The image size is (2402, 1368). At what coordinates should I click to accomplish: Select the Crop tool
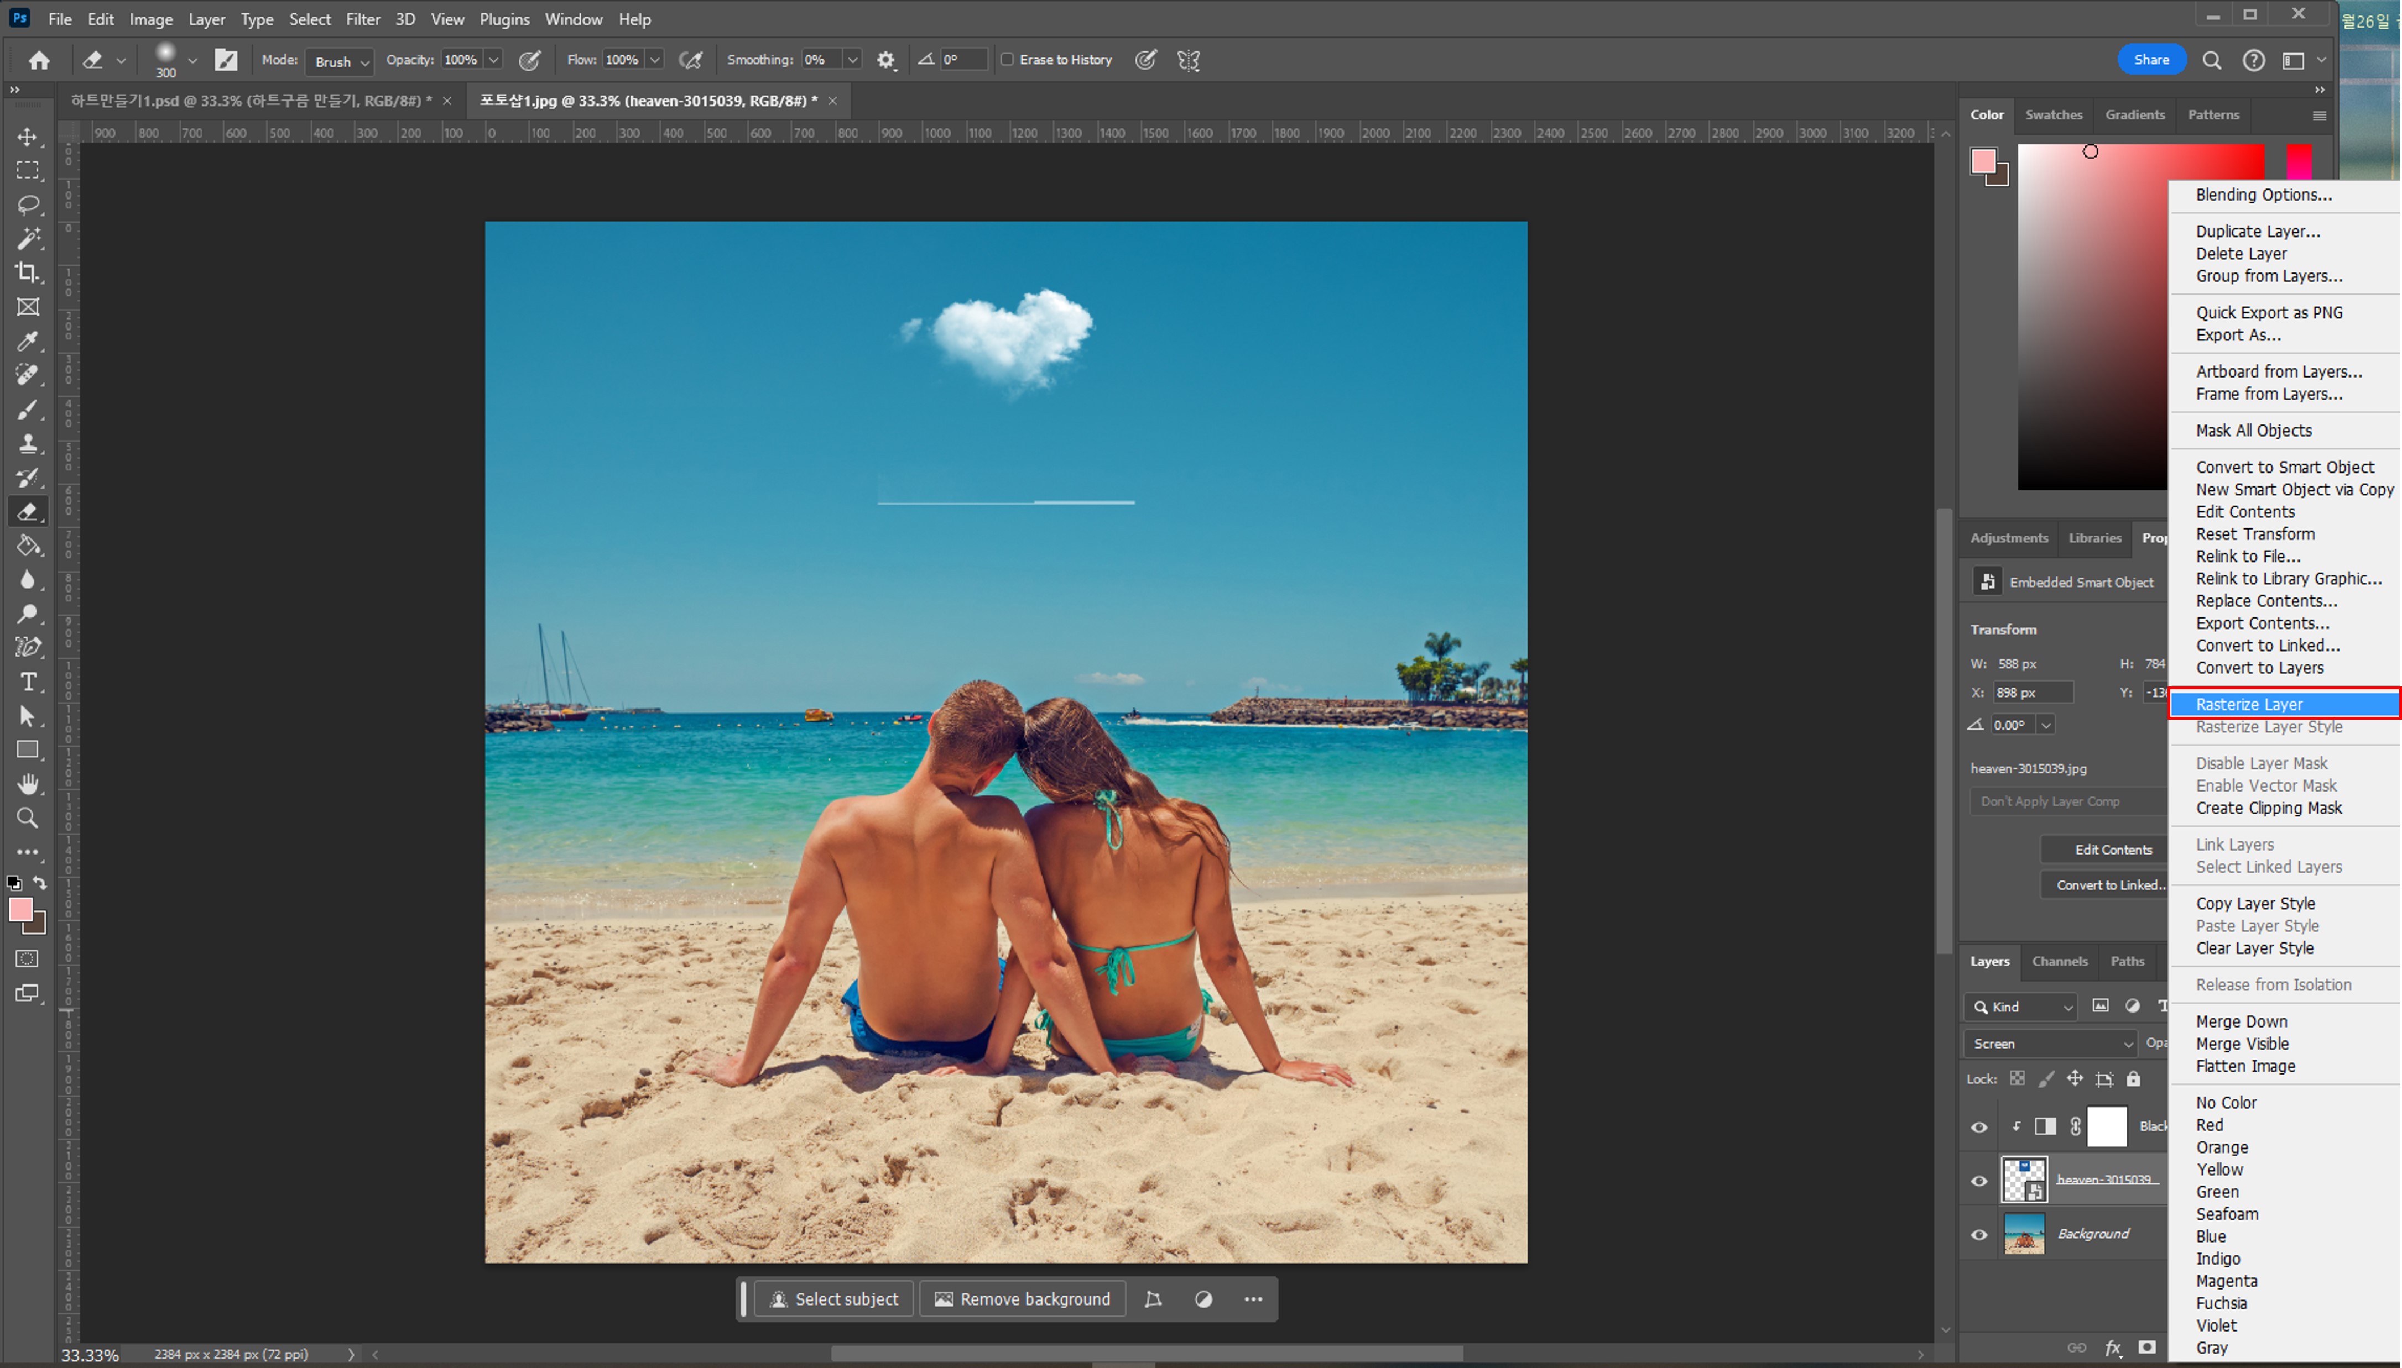(x=27, y=272)
